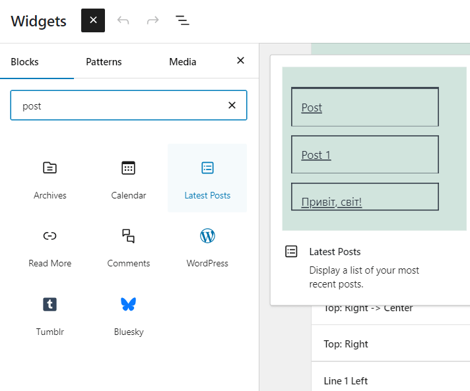
Task: Click the 'Latest Posts' preview title text
Action: [335, 252]
